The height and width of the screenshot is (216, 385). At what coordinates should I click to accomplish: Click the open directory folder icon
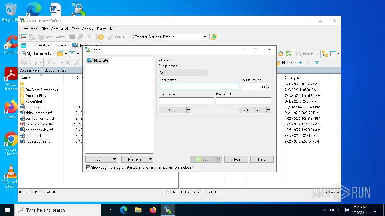(60, 54)
